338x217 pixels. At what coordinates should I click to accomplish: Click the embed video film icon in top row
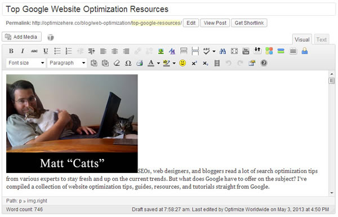pos(246,51)
